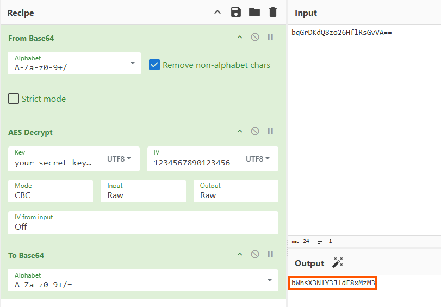The width and height of the screenshot is (441, 307).
Task: Click the To Base64 operation title
Action: [26, 255]
